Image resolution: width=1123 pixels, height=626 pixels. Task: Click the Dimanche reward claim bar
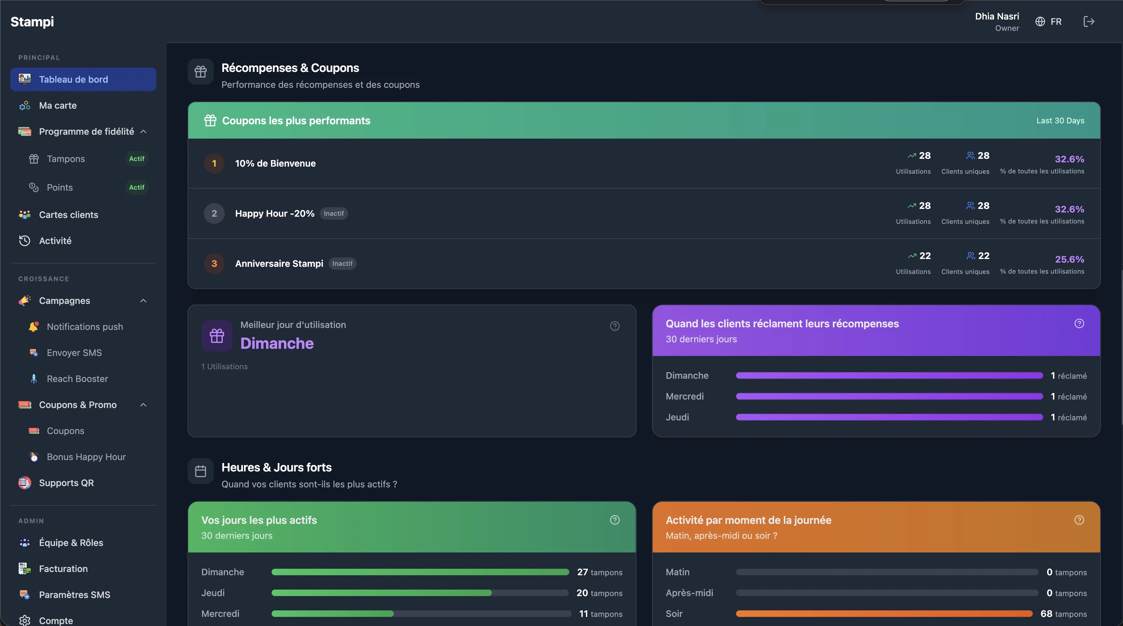click(889, 375)
